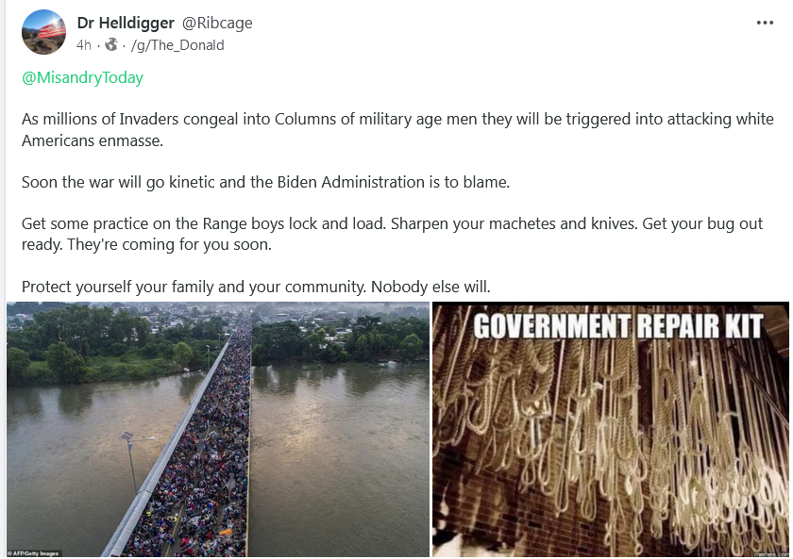
Task: Open the aerial bridge crowd photo
Action: 218,429
